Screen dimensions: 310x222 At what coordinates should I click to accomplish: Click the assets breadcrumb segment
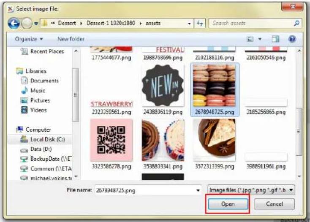[x=153, y=23]
